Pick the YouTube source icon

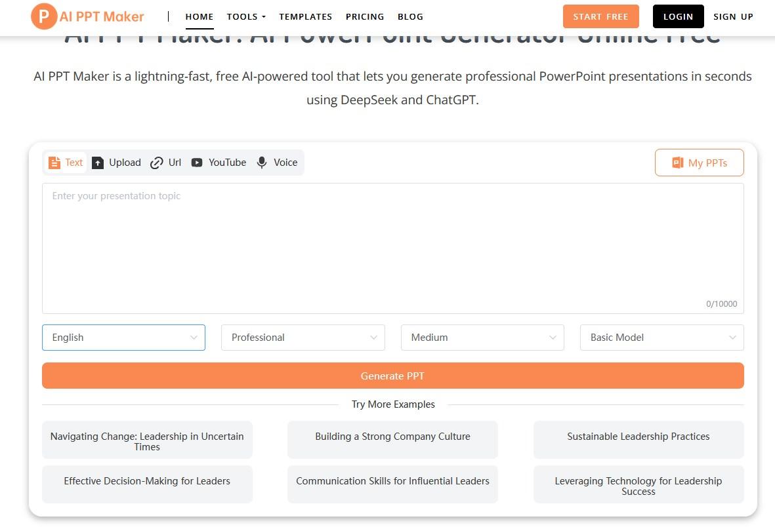(x=197, y=163)
